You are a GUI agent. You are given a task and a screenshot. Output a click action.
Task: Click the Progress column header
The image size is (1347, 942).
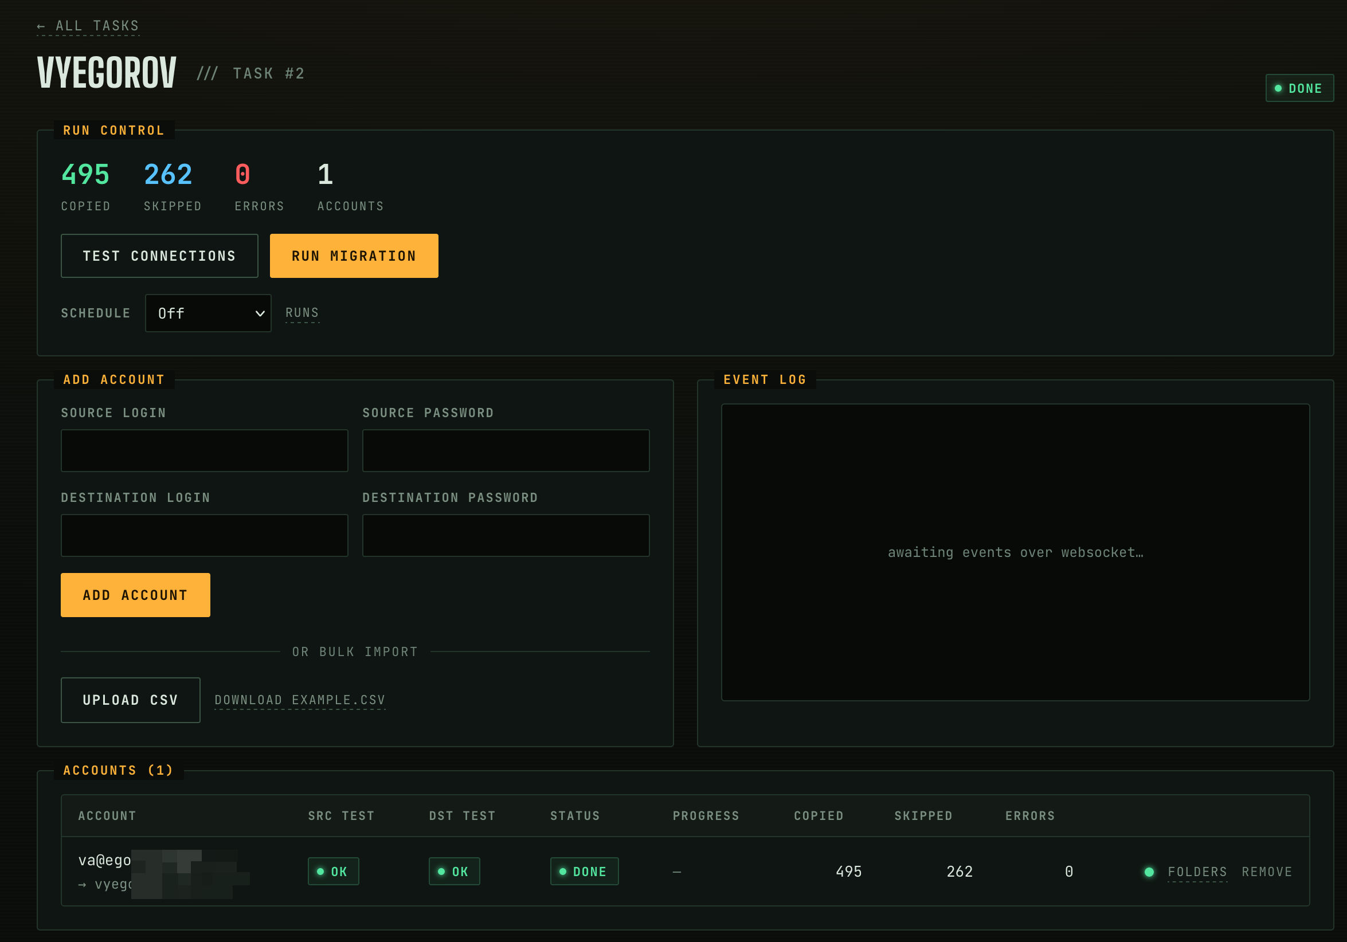(x=706, y=815)
